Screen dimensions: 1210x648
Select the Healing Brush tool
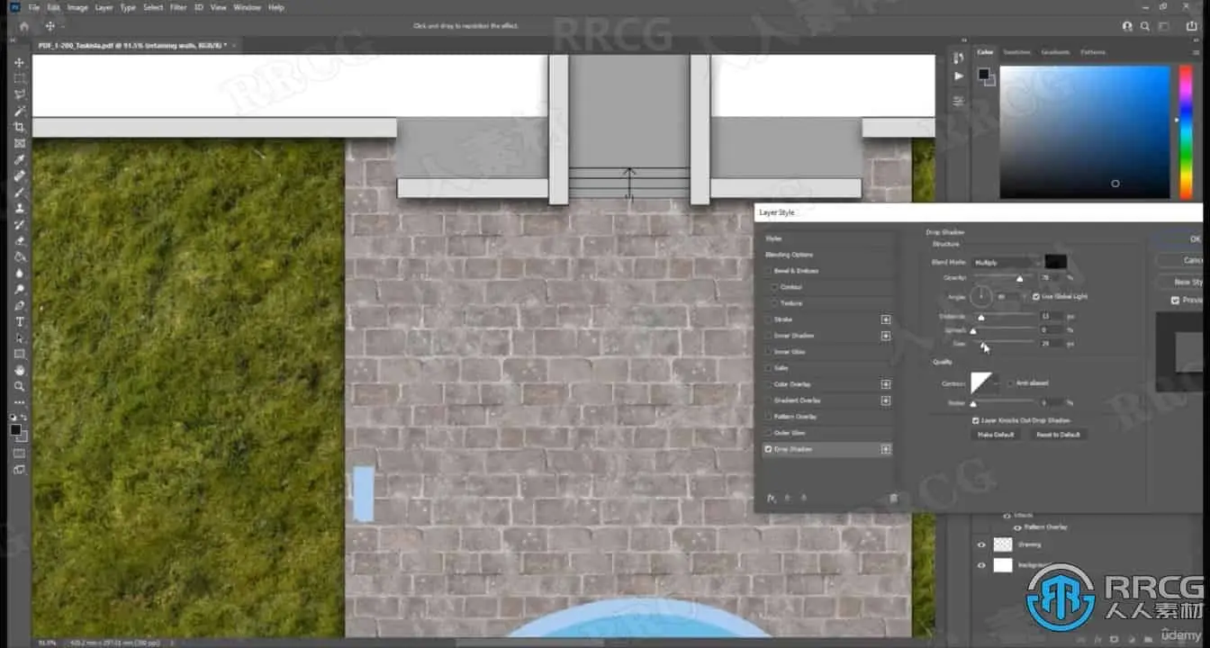click(20, 175)
